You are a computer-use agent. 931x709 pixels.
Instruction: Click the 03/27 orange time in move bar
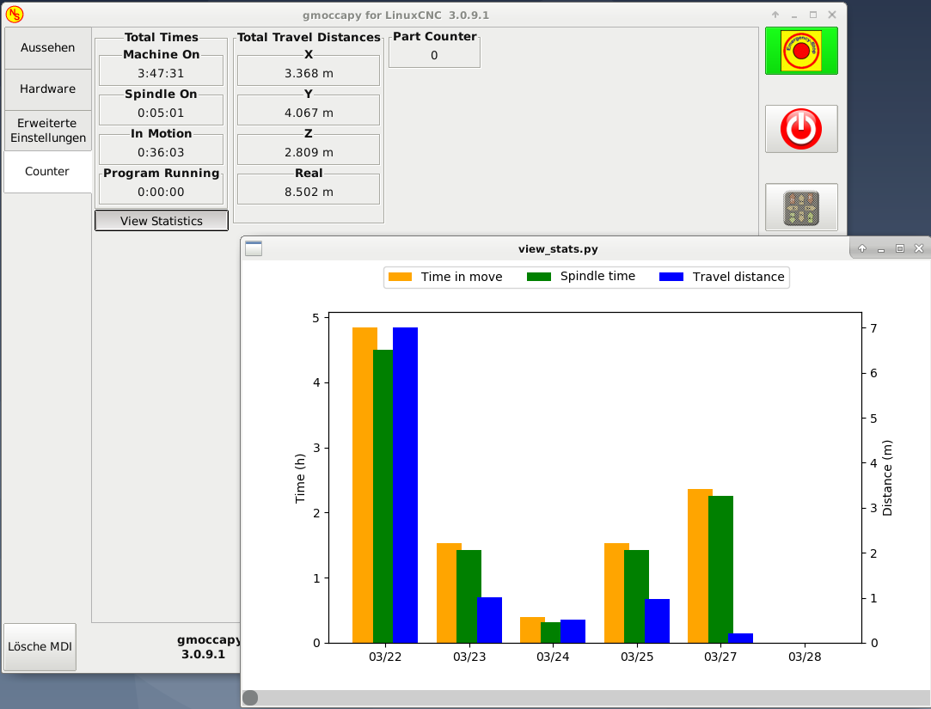click(698, 565)
